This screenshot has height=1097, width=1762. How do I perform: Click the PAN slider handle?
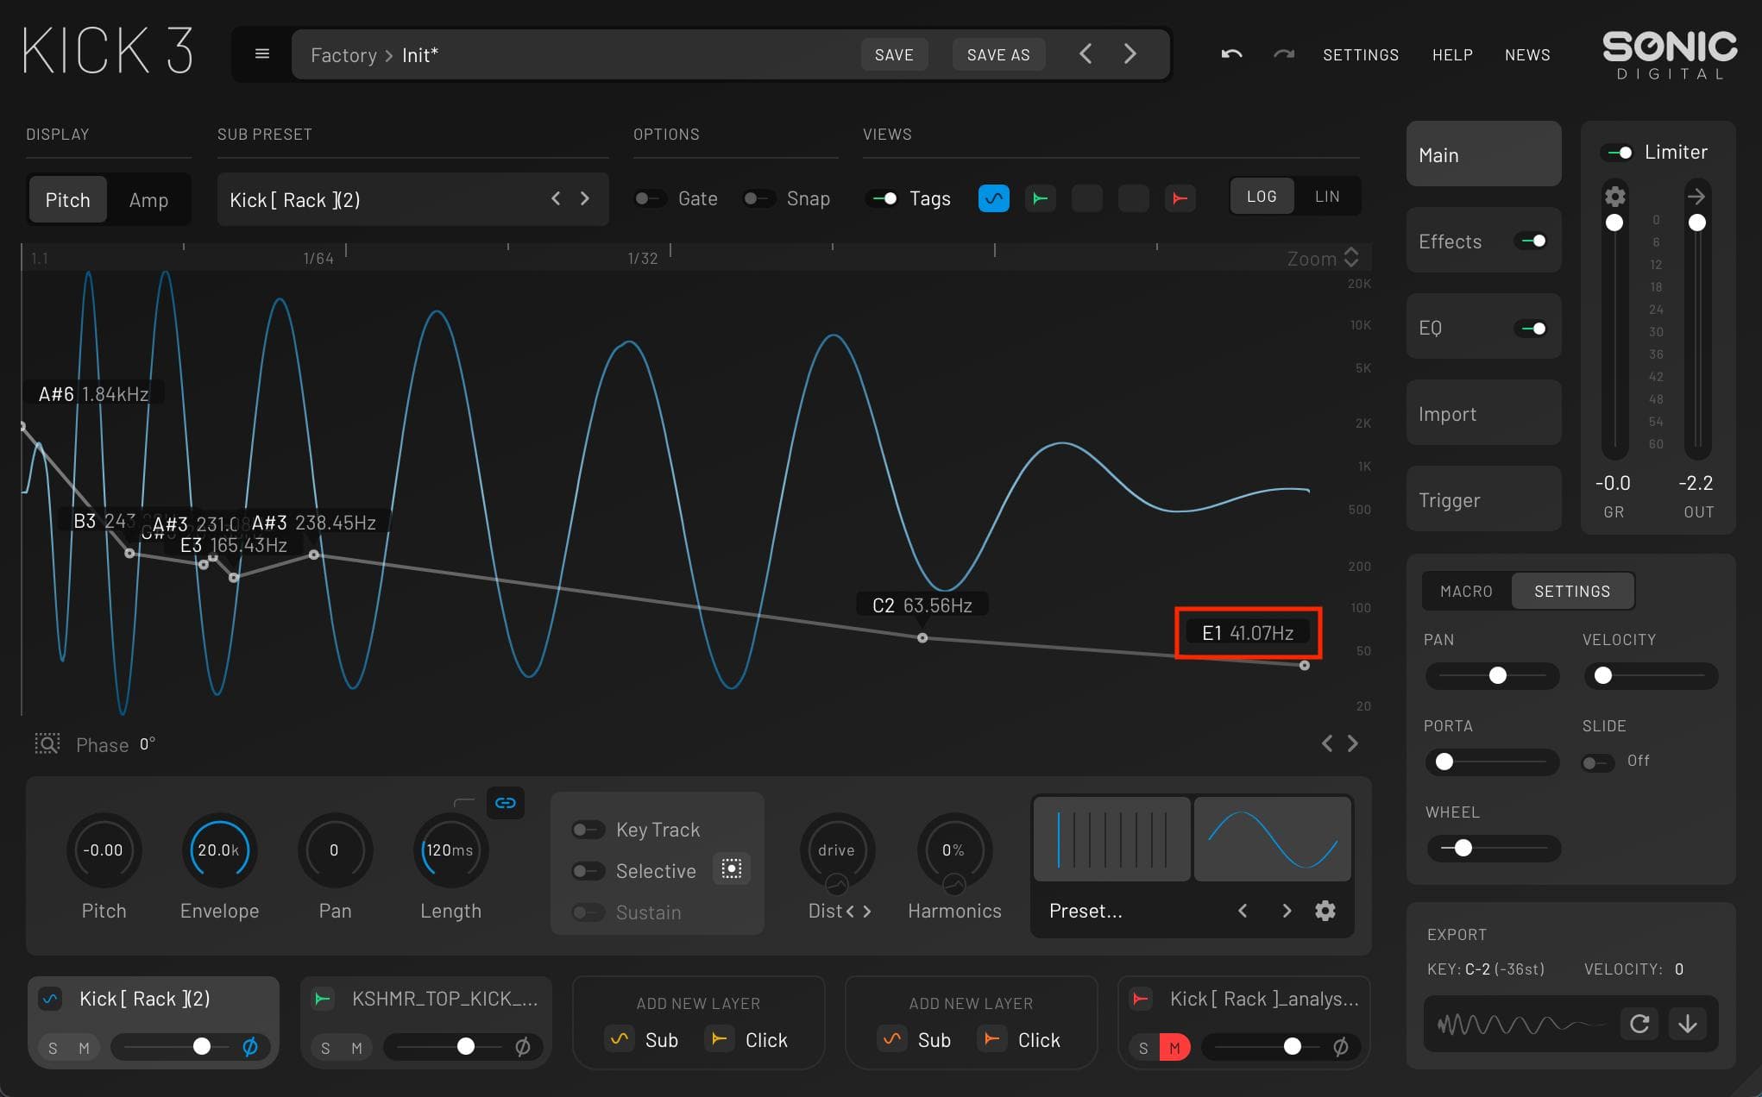click(1498, 675)
